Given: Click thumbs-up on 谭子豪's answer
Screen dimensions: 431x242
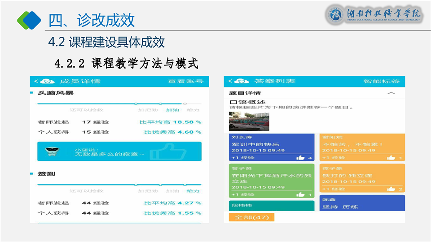Looking at the screenshot, I should [x=391, y=189].
